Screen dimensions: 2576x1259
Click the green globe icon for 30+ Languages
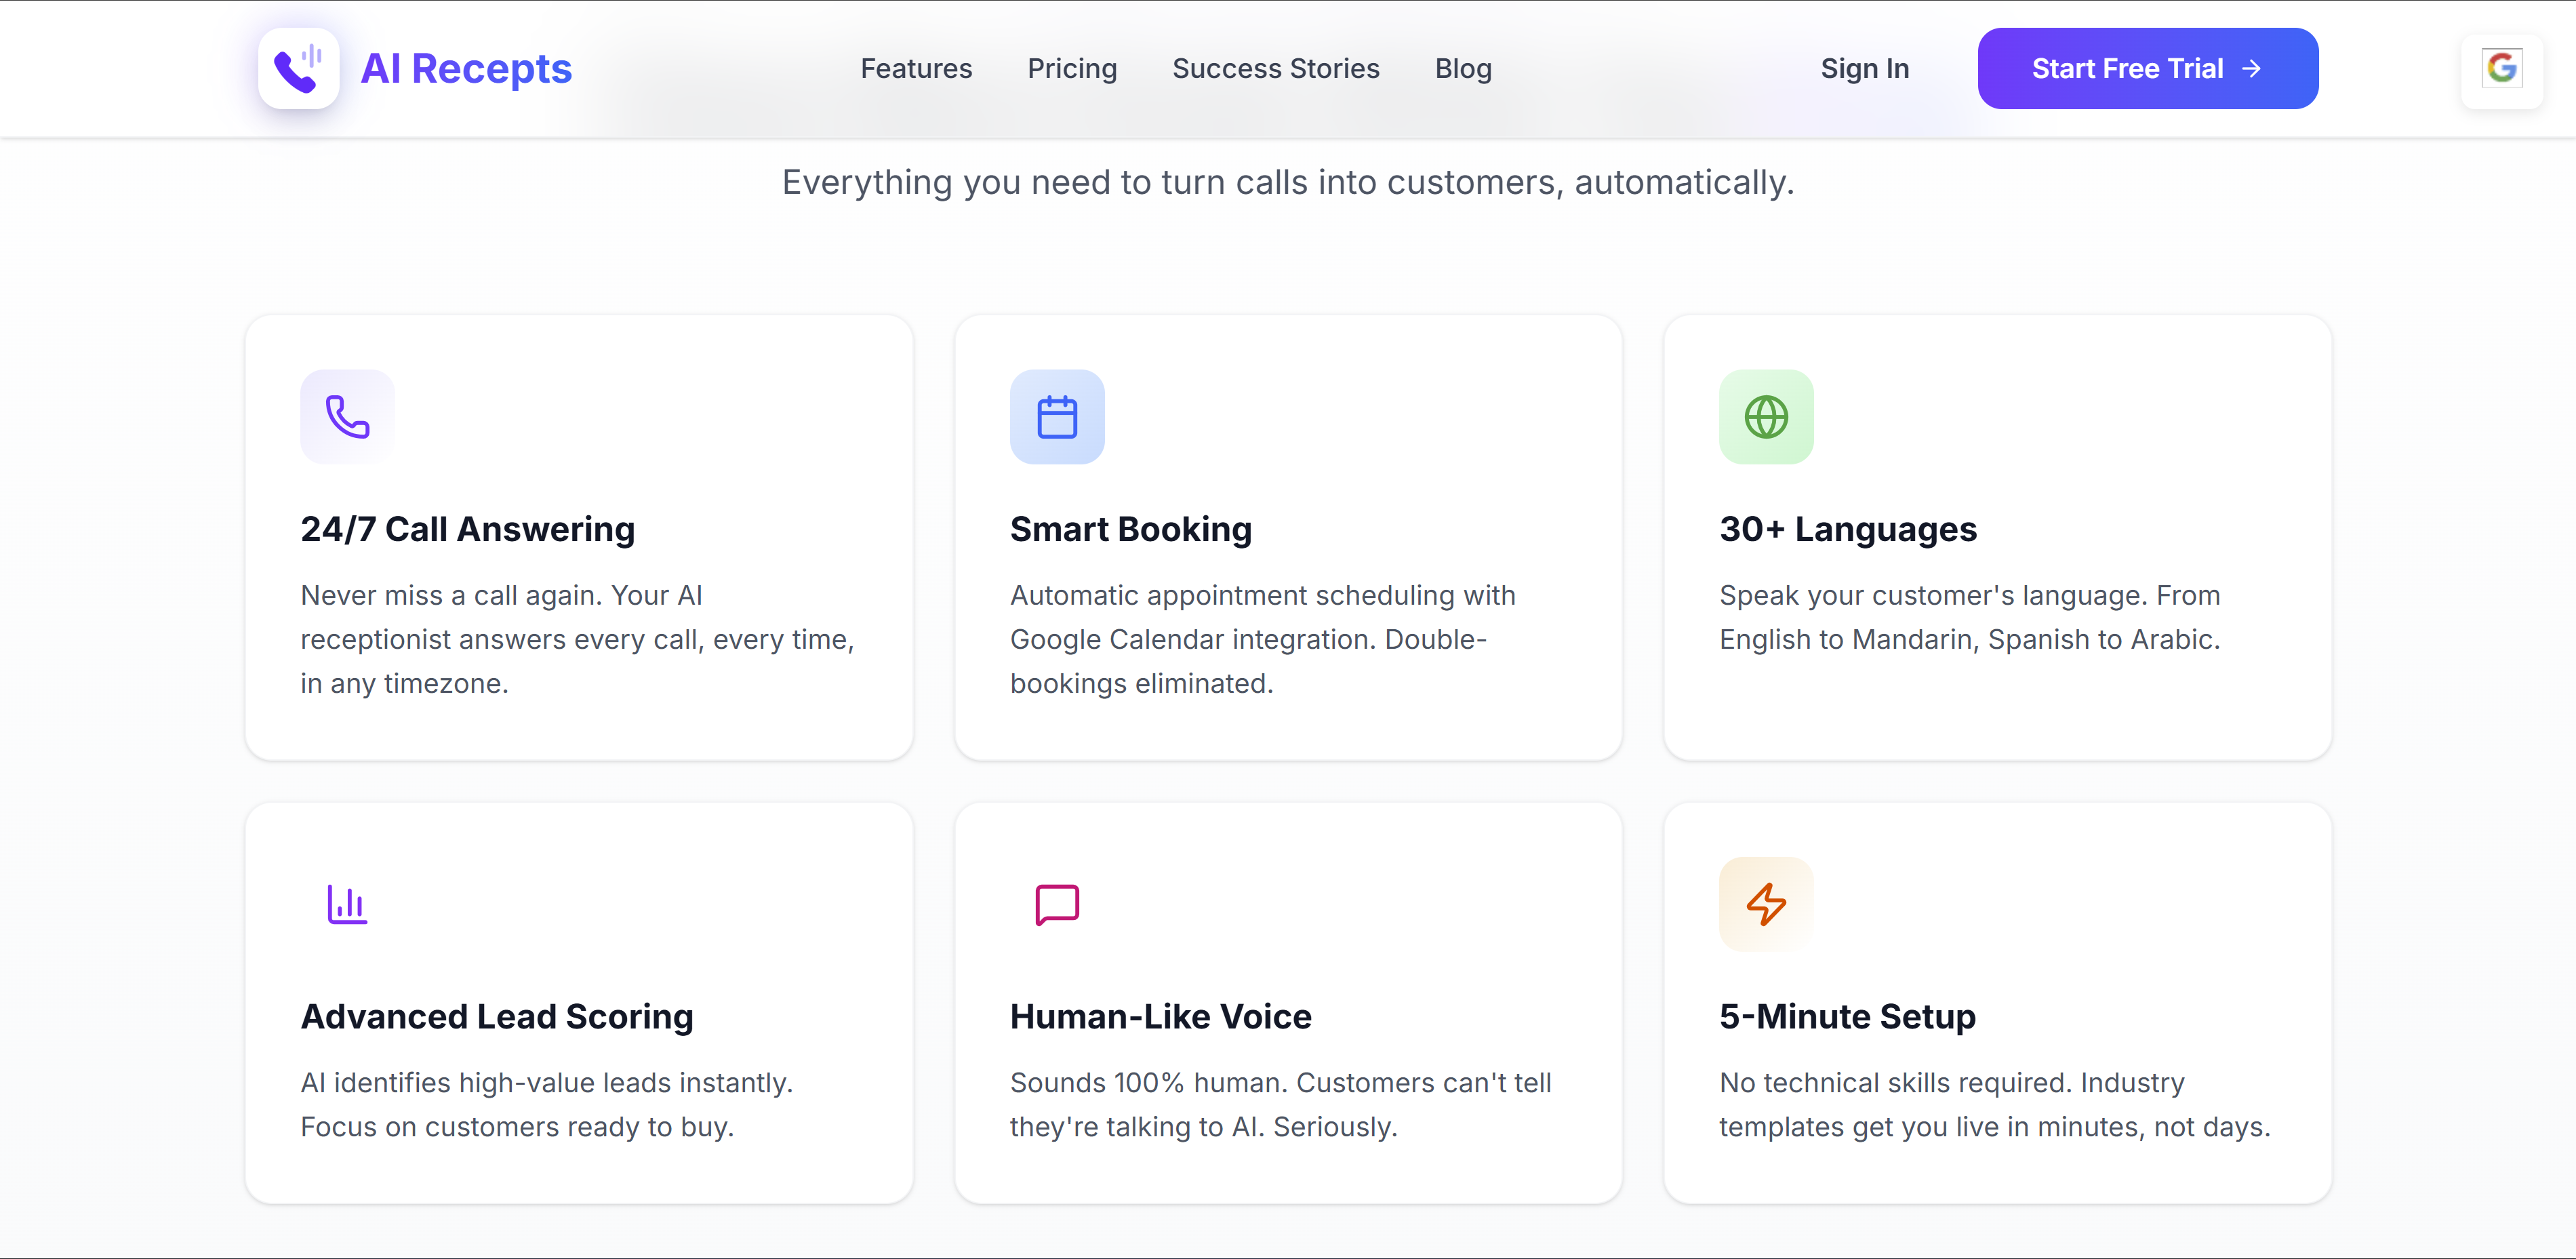(x=1766, y=417)
